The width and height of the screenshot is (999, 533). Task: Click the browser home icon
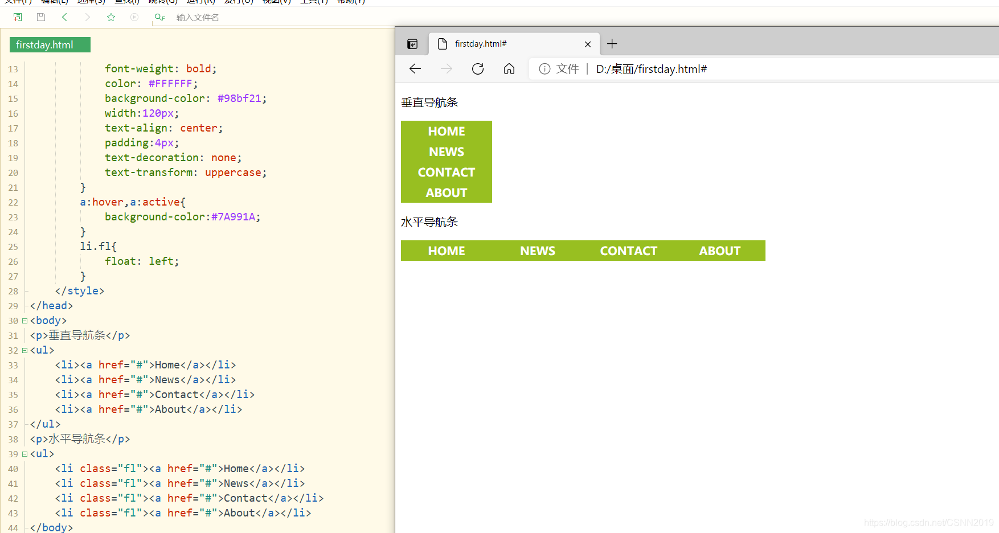(x=509, y=69)
